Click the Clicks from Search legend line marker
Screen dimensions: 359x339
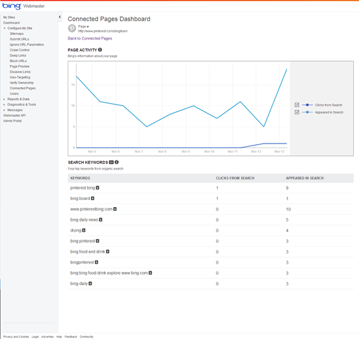(307, 105)
